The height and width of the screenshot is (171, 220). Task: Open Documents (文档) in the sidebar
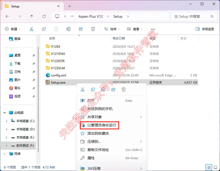pos(15,72)
